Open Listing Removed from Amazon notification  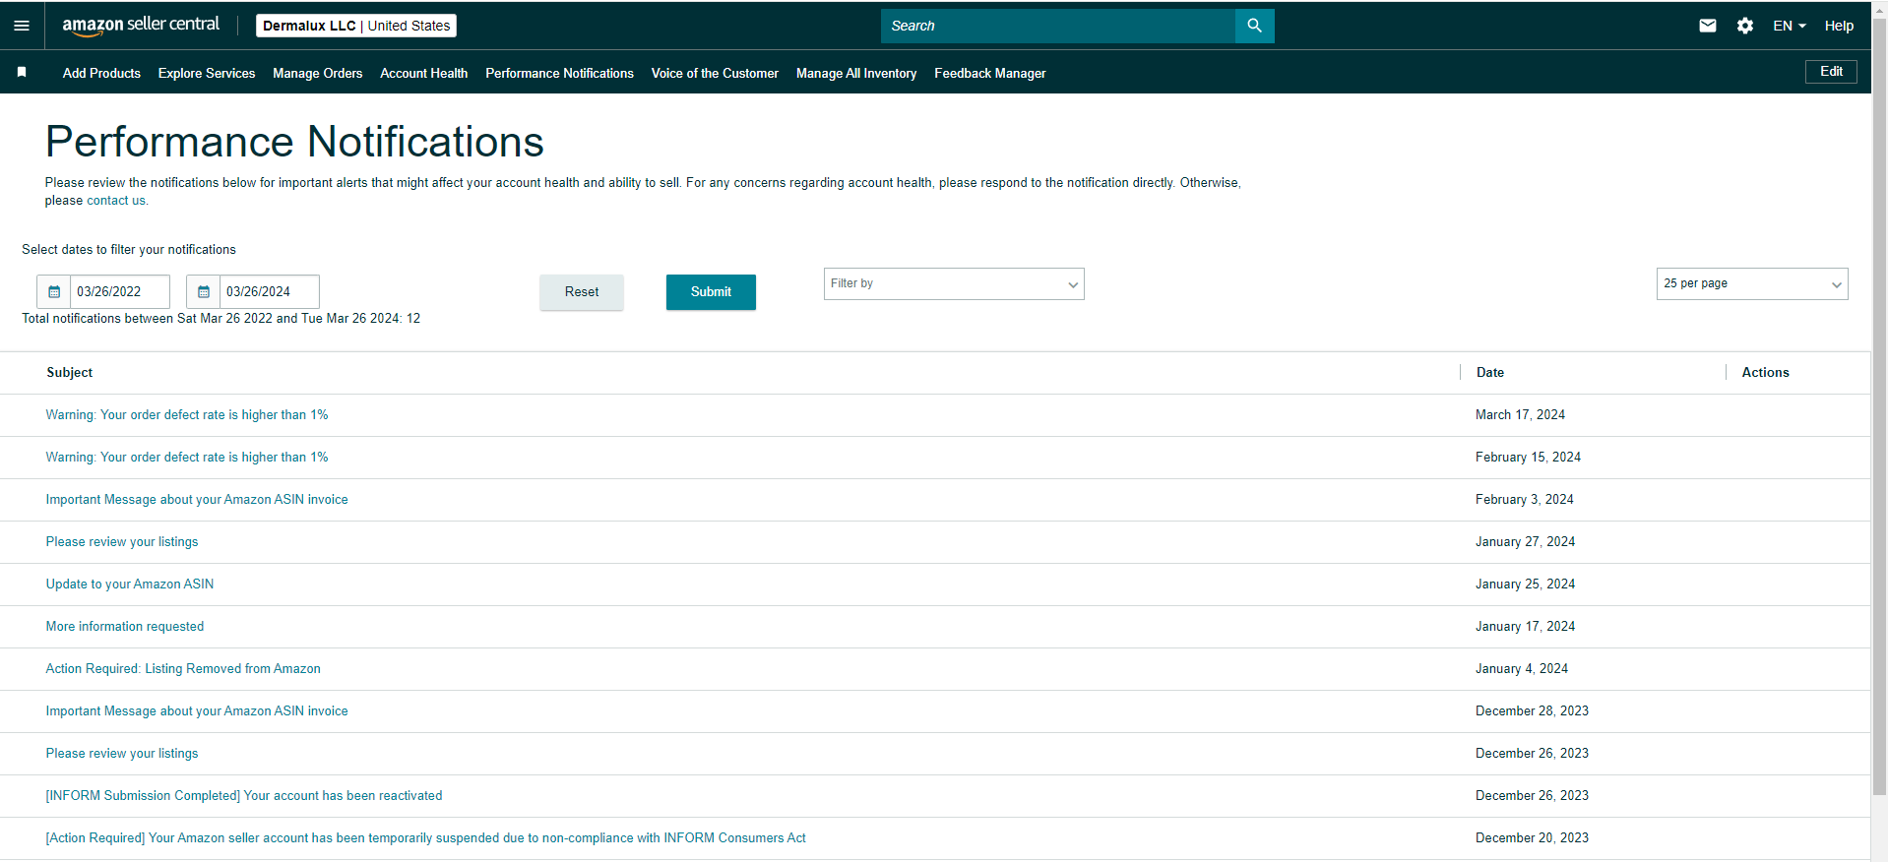click(183, 669)
